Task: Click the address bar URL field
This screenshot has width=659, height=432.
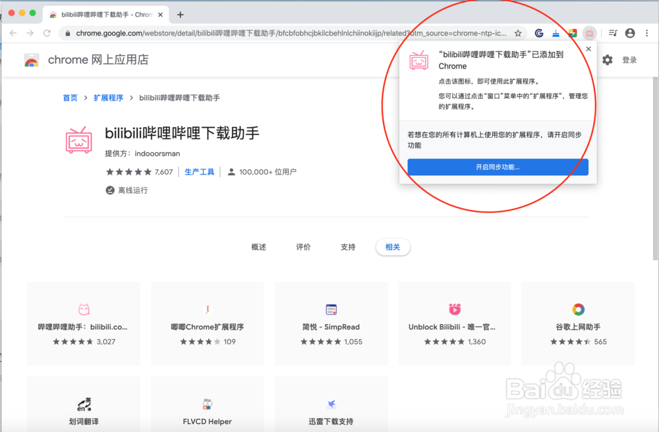Action: pos(291,33)
